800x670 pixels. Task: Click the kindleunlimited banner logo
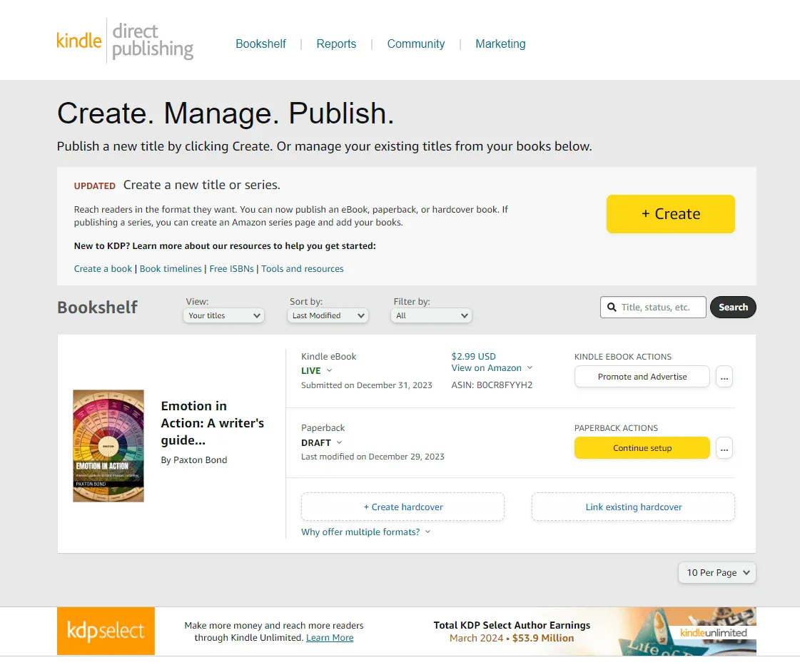[x=713, y=633]
